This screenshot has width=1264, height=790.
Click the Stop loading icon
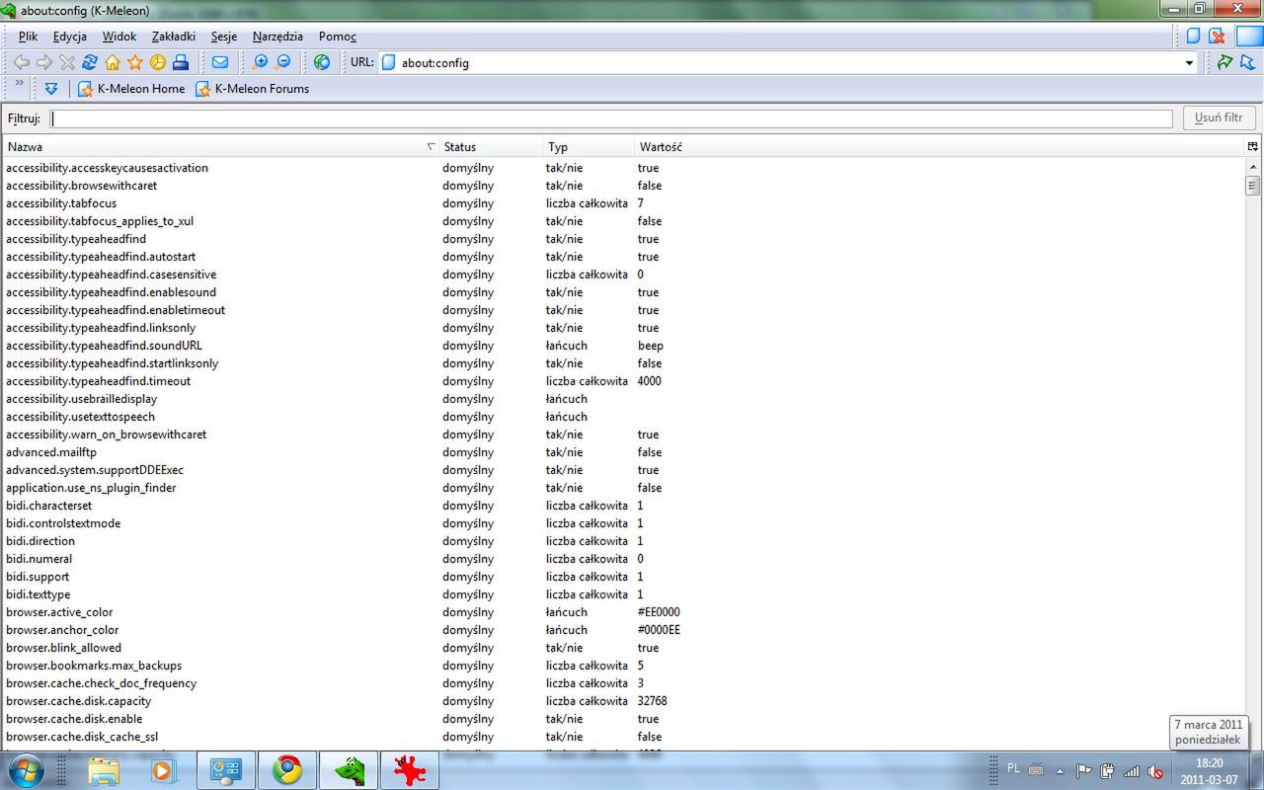pyautogui.click(x=67, y=61)
